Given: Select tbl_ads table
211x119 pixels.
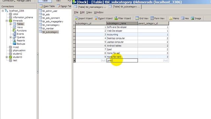Looking at the screenshot, I should click(x=45, y=15).
